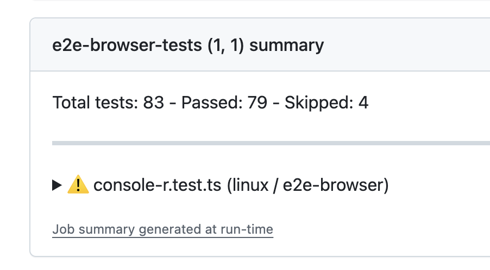Click the Passed: 79 result text

(224, 102)
